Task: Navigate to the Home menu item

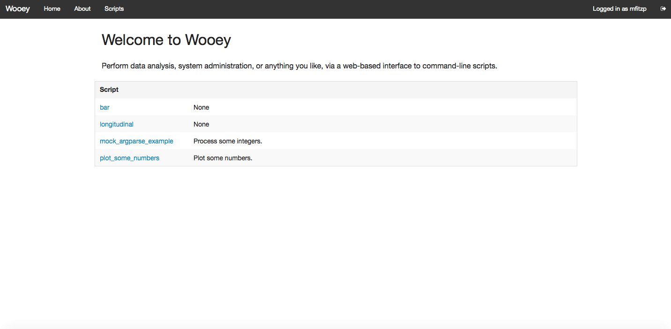Action: tap(52, 8)
